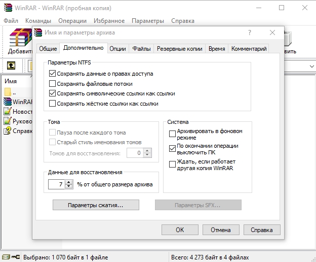Enable Сохранять файловые потоки checkbox
This screenshot has height=262, width=316.
tap(52, 83)
